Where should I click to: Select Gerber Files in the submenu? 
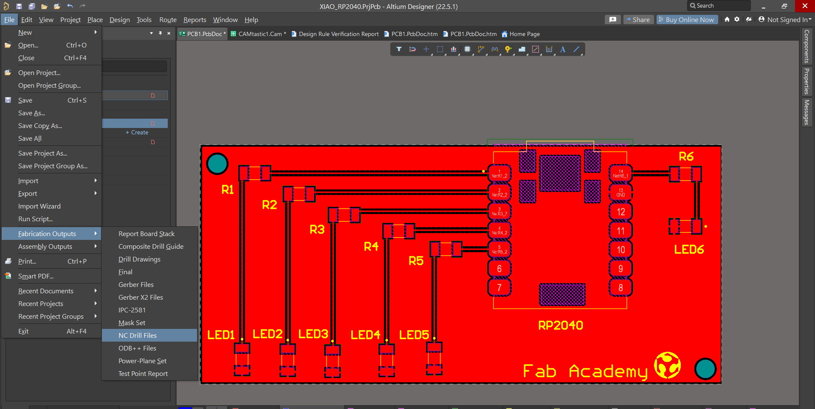click(x=149, y=284)
